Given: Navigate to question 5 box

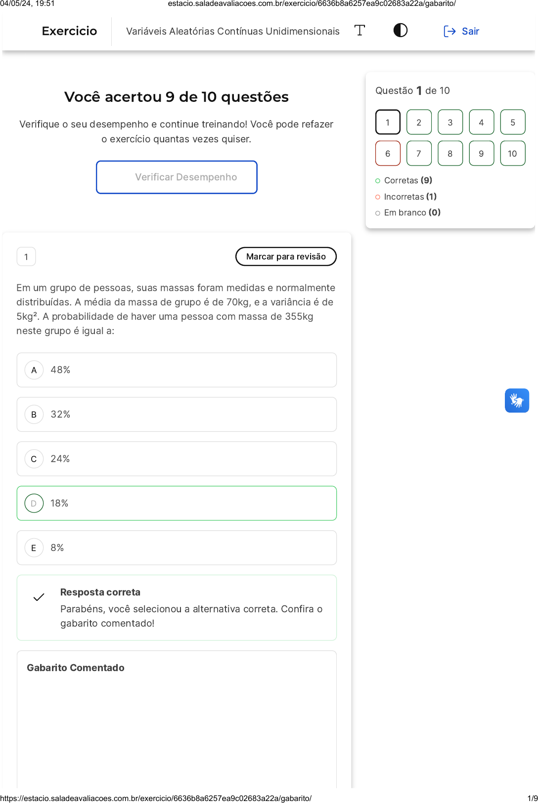Looking at the screenshot, I should 512,123.
